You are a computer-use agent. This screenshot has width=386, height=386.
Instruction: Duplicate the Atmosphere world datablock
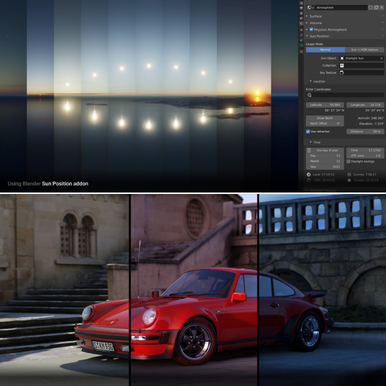coord(376,8)
